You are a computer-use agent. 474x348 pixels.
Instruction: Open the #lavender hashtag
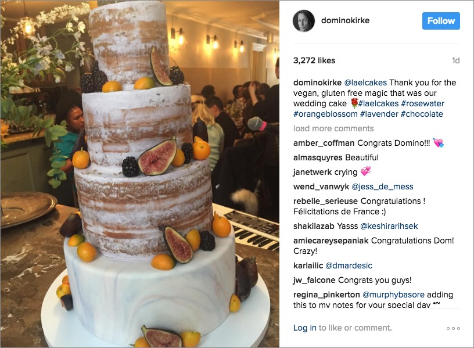point(379,114)
